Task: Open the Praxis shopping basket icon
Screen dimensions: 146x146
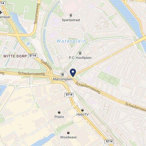Action: click(x=59, y=112)
